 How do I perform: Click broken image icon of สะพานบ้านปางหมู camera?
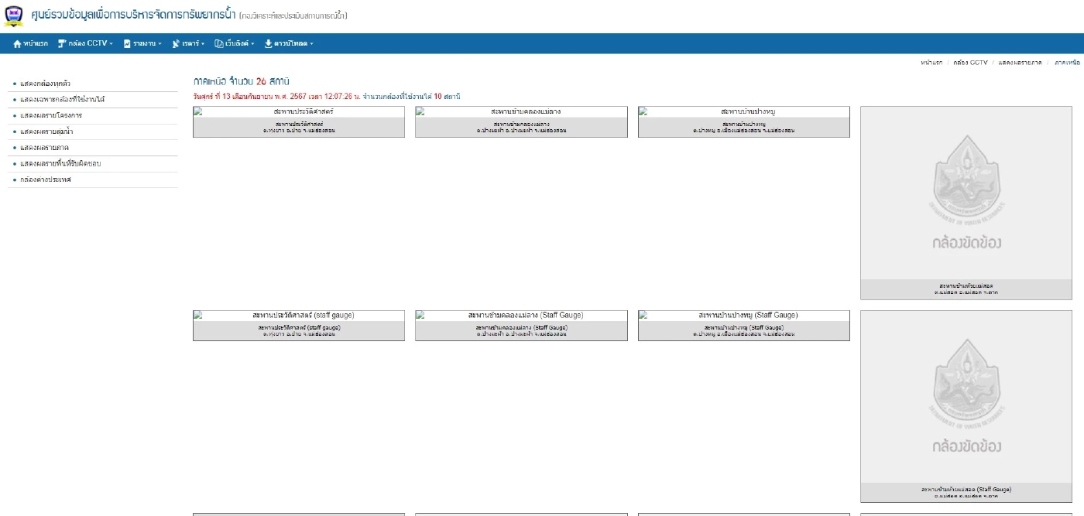643,111
